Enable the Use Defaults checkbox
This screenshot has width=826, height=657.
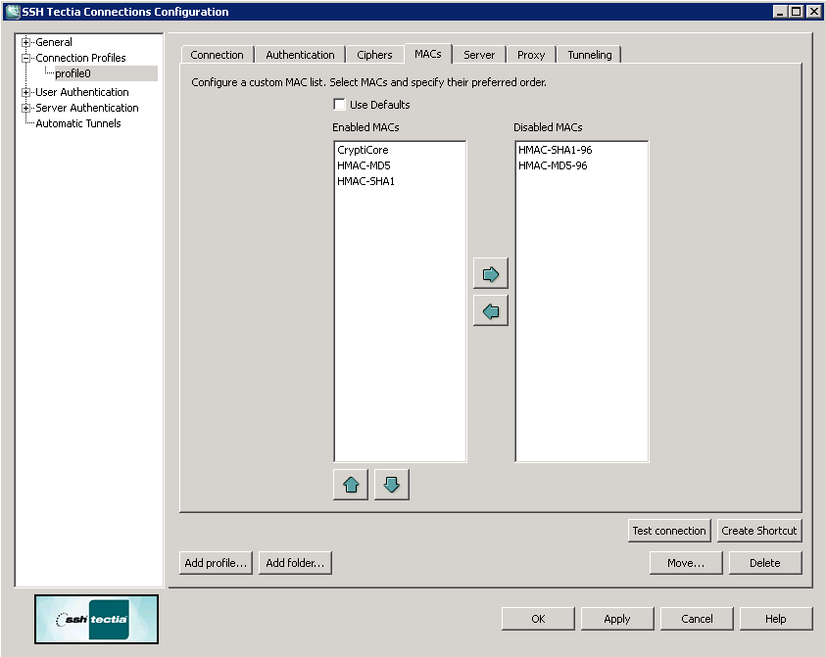click(339, 105)
